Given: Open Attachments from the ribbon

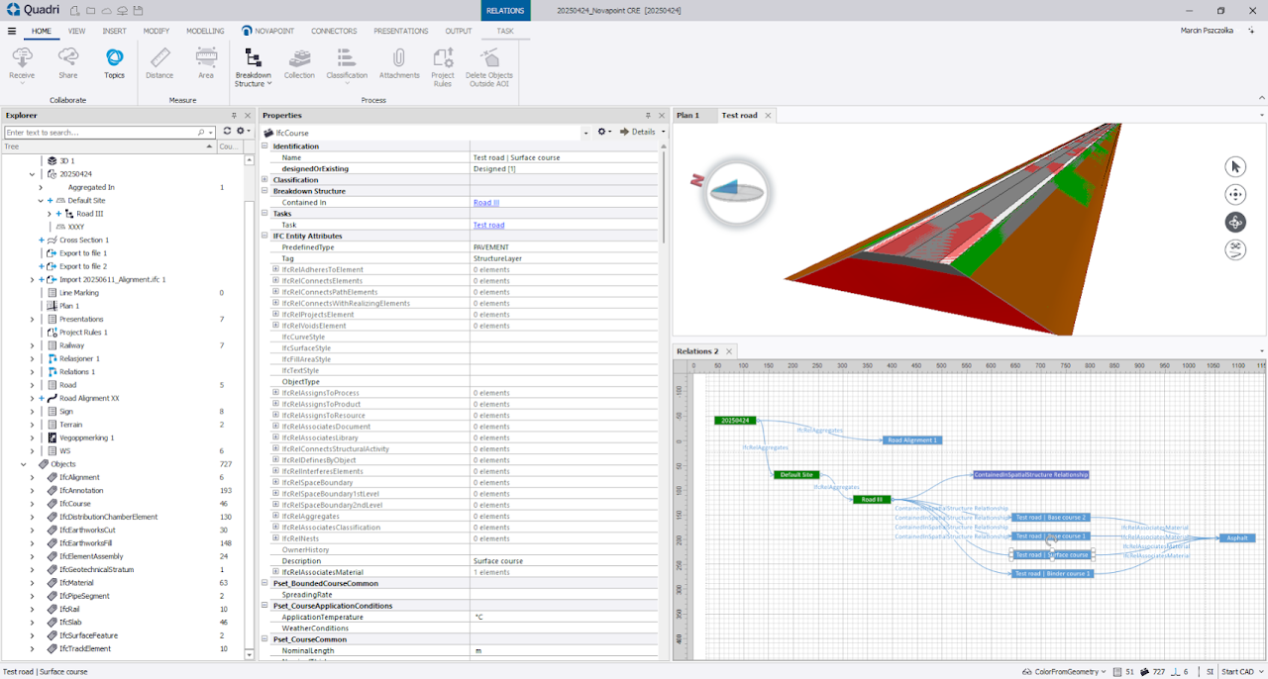Looking at the screenshot, I should (399, 62).
